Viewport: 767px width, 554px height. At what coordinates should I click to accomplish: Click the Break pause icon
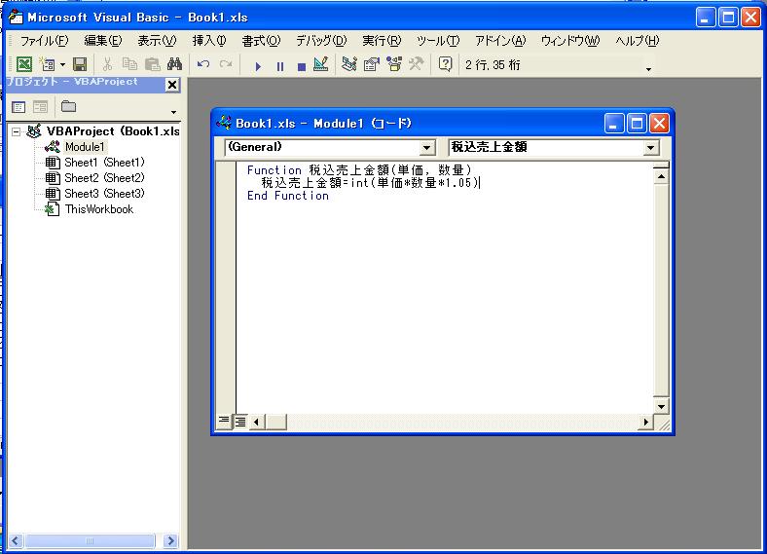(x=279, y=66)
